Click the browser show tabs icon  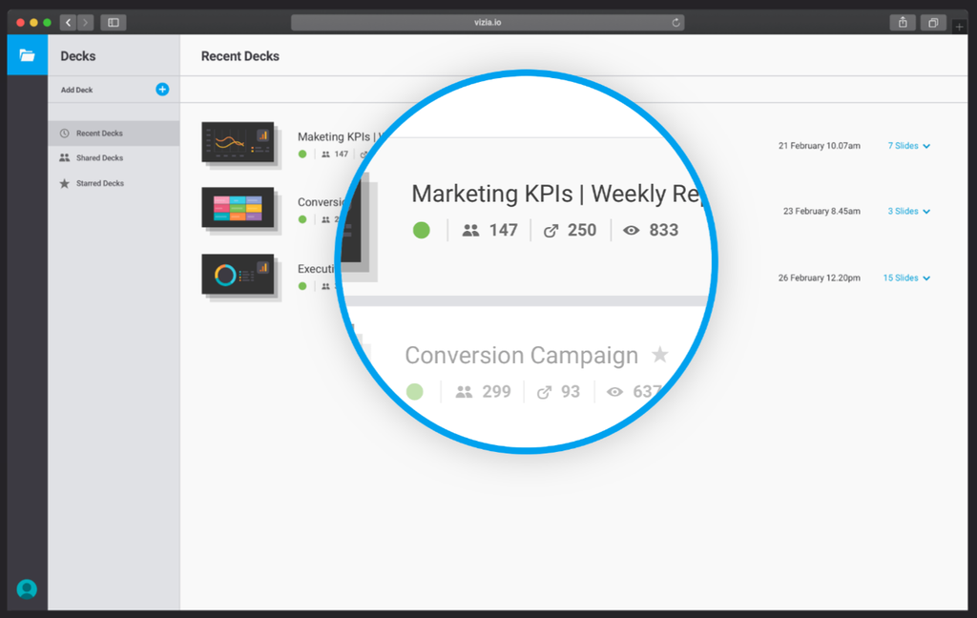pos(933,22)
